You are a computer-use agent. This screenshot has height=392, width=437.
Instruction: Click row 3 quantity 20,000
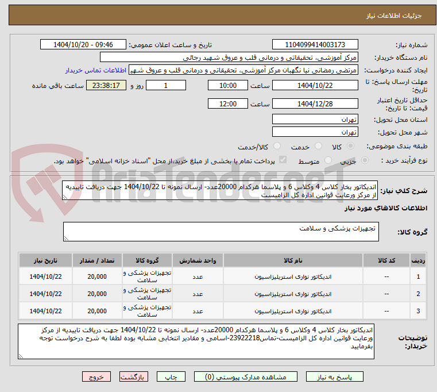pyautogui.click(x=97, y=311)
